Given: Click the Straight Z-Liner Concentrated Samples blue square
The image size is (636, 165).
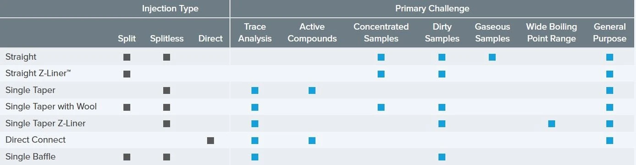Looking at the screenshot, I should pos(381,74).
